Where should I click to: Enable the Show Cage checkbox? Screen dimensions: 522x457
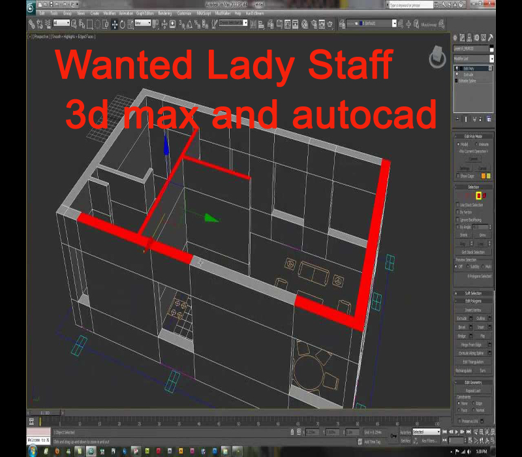[458, 176]
